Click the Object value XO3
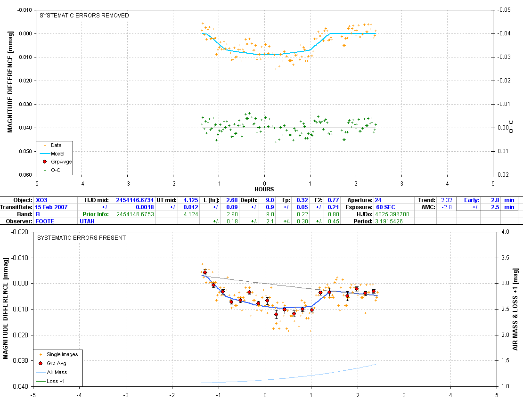 pyautogui.click(x=41, y=200)
